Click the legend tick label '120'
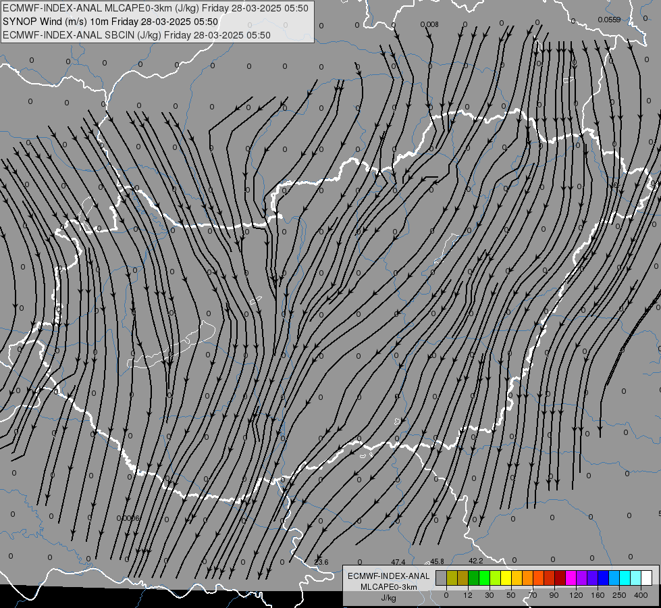This screenshot has height=608, width=661. click(576, 595)
